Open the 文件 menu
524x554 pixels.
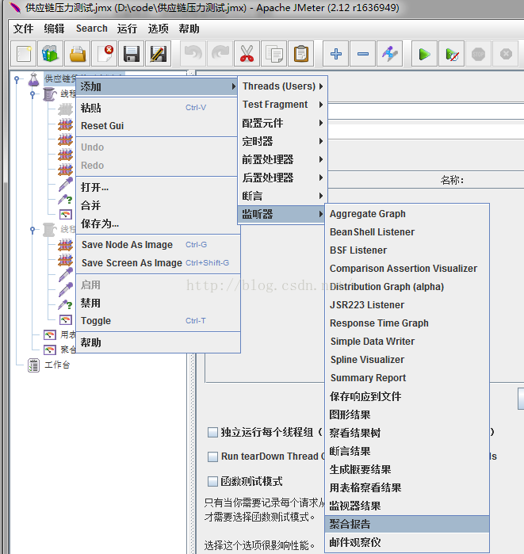[23, 29]
